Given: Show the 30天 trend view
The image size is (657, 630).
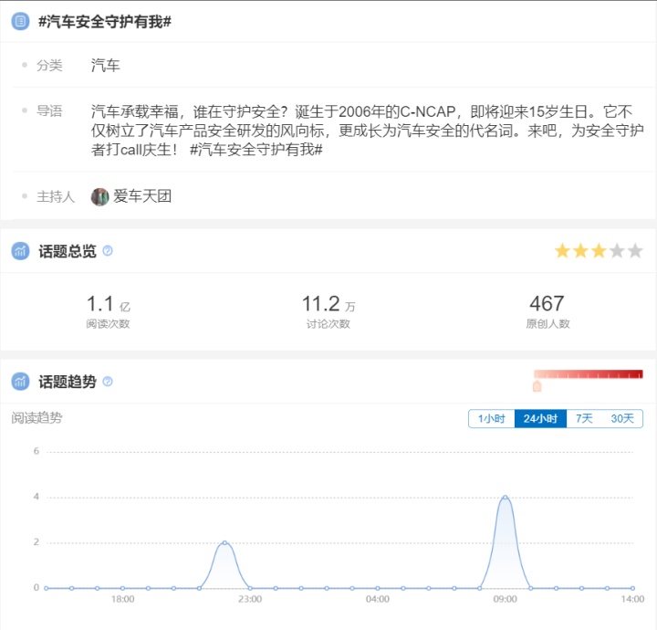Looking at the screenshot, I should (622, 418).
